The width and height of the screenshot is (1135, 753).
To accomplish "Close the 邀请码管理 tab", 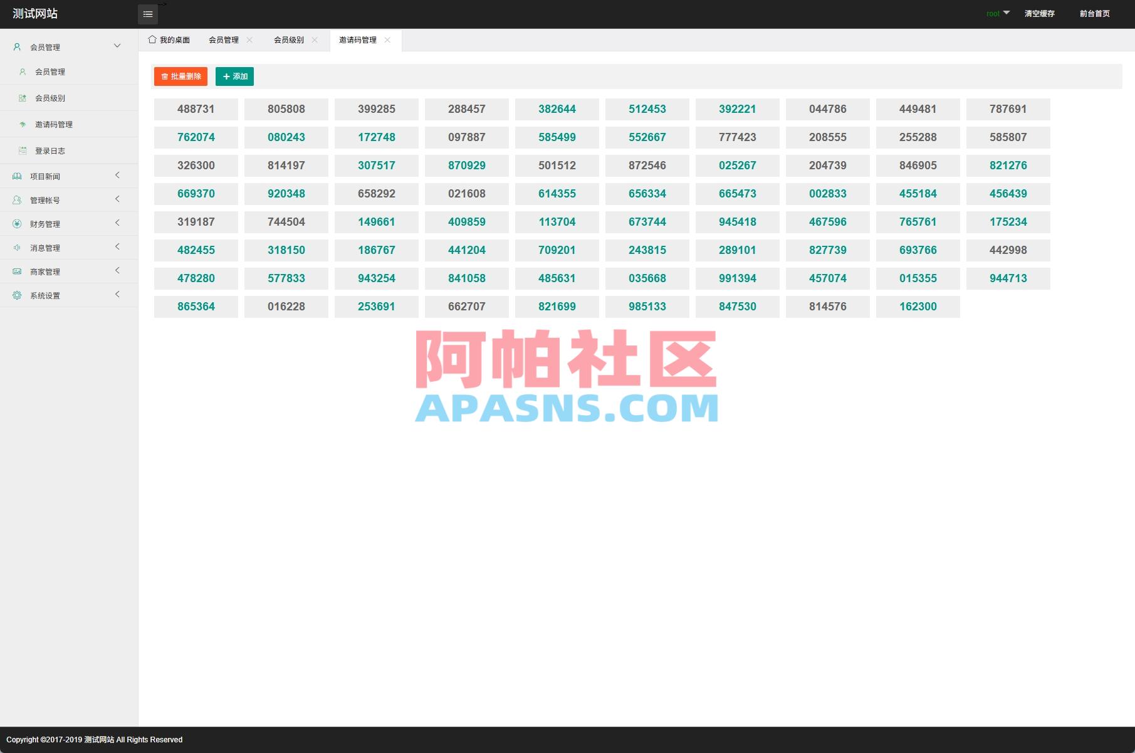I will coord(388,40).
